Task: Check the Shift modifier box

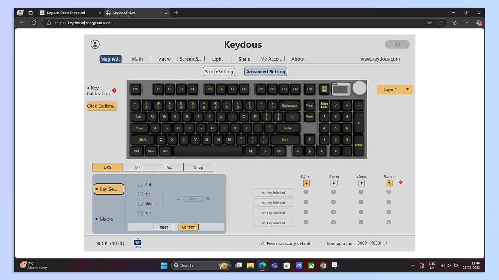Action: (141, 204)
